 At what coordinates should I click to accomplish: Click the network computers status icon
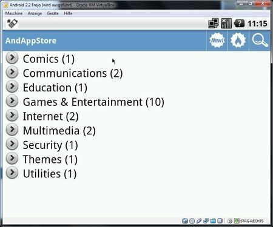(214, 23)
